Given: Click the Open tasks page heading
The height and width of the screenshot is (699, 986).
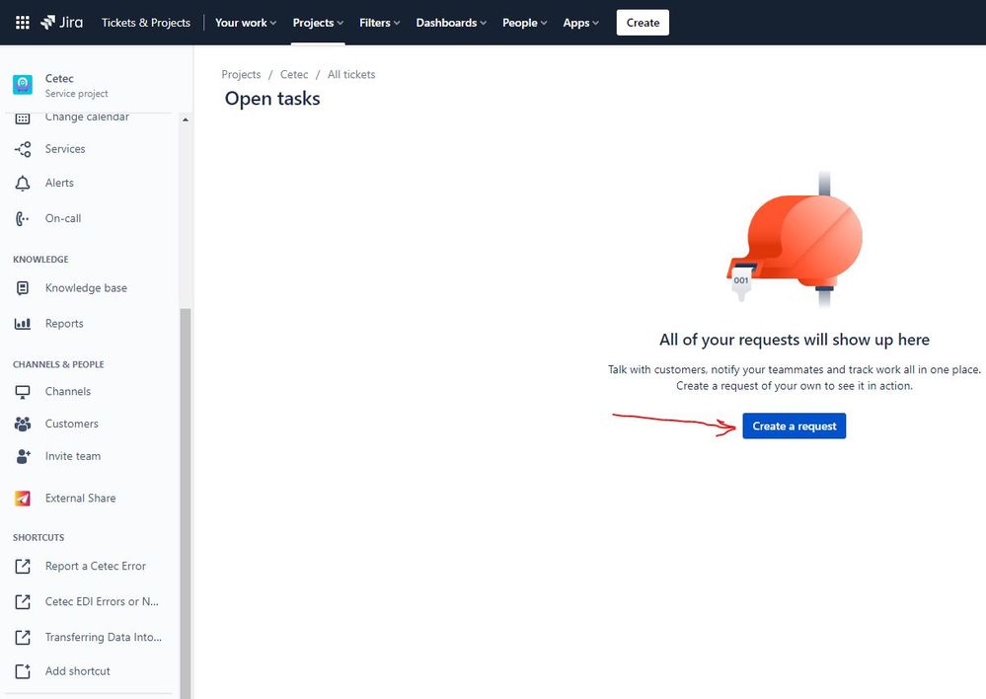Looking at the screenshot, I should pyautogui.click(x=272, y=99).
